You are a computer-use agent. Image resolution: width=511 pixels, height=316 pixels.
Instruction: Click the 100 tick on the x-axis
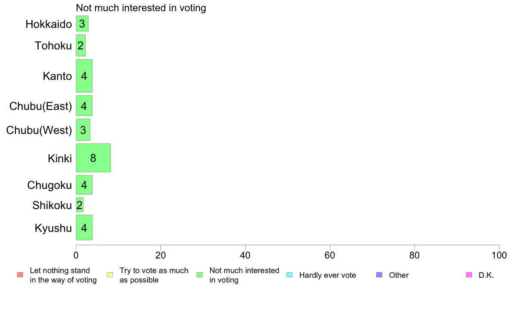click(x=499, y=255)
